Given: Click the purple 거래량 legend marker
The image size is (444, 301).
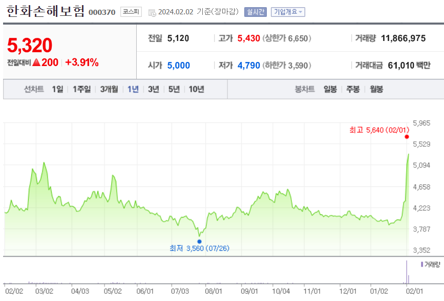Looking at the screenshot, I should point(422,265).
